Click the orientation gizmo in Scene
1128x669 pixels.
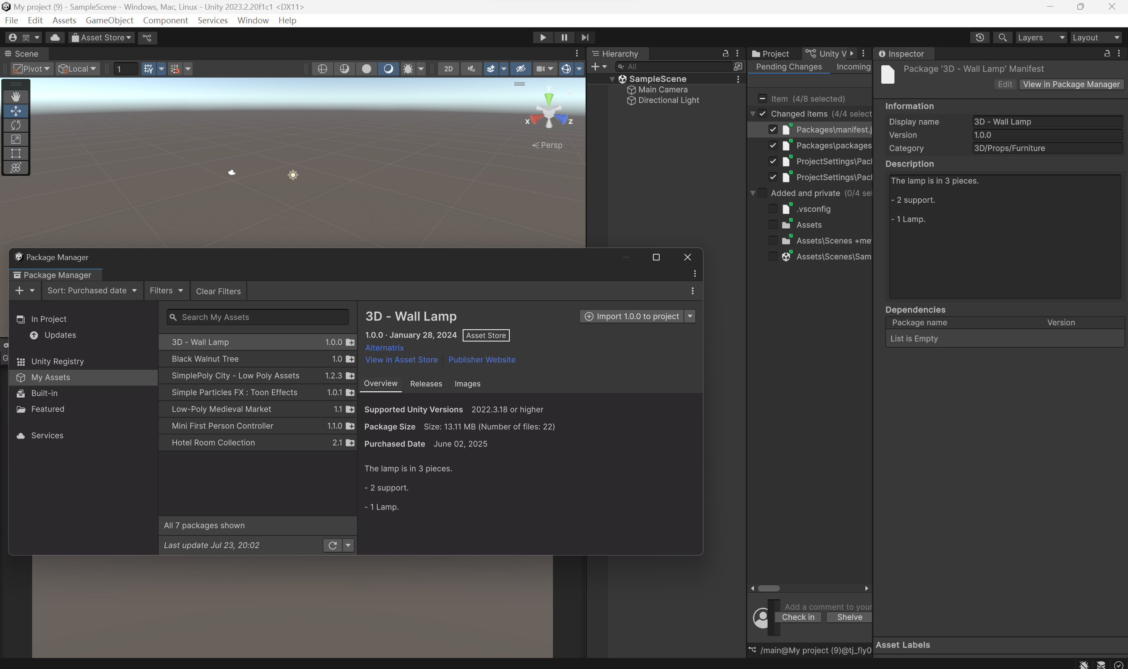pos(549,112)
